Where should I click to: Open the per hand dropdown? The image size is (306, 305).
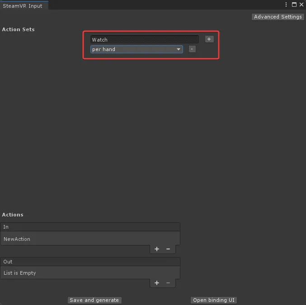tap(137, 49)
